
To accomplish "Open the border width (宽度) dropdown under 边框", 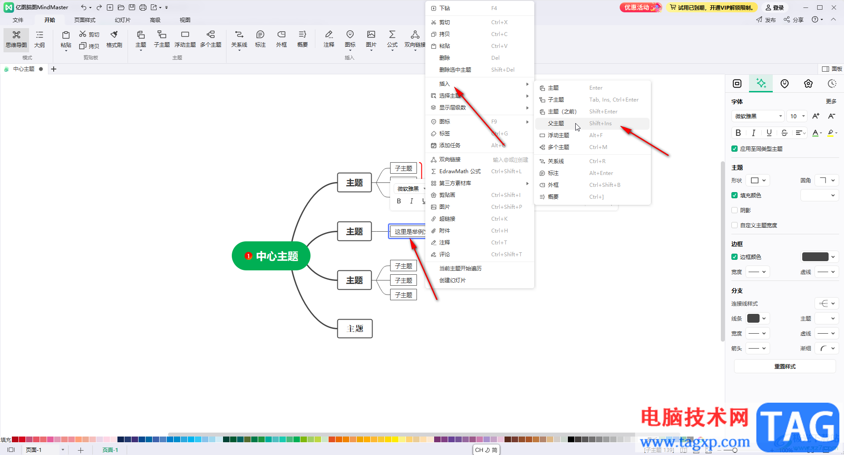I will [757, 272].
